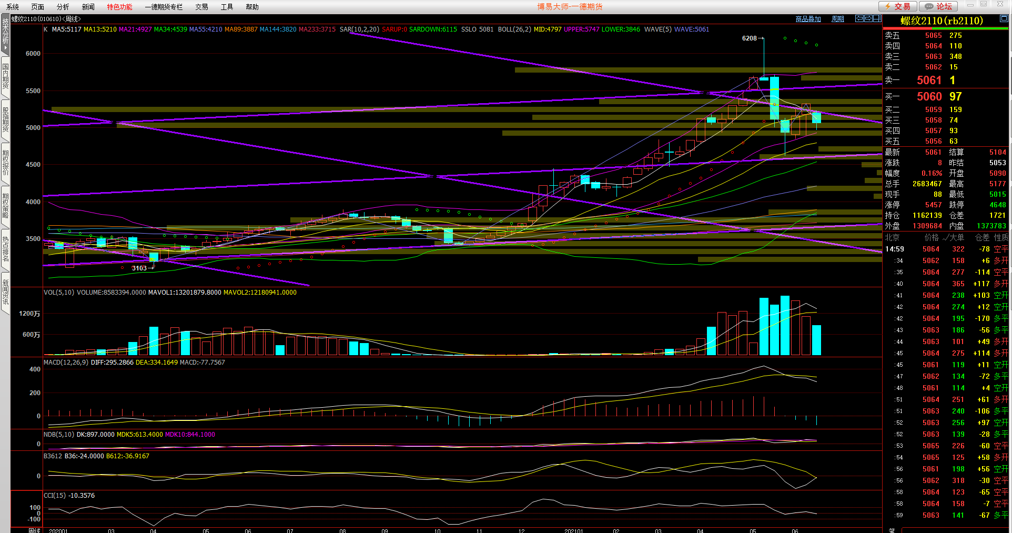Open the 系统 menu

point(13,7)
